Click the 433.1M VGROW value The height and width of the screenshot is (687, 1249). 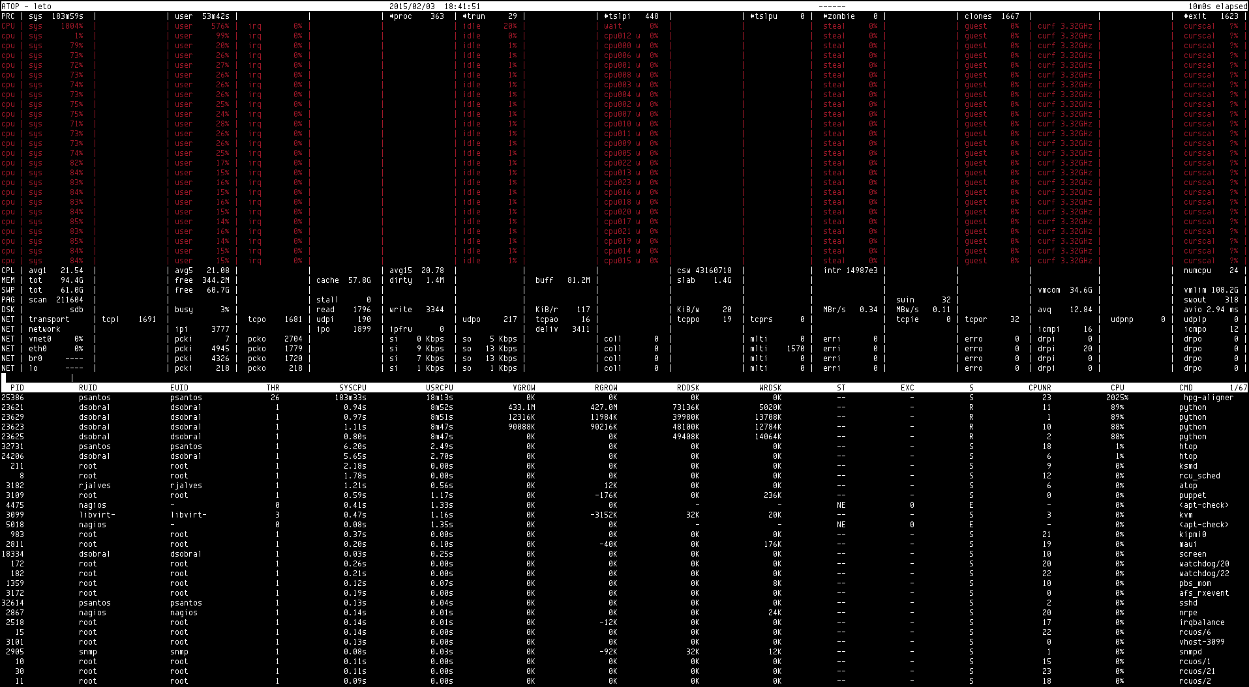click(522, 407)
